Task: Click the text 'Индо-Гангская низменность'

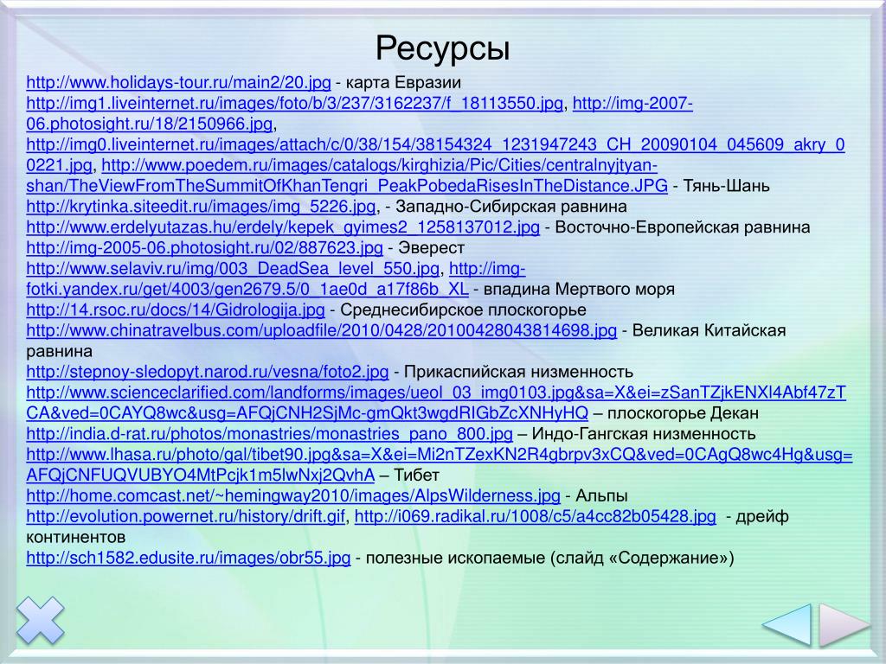Action: tap(644, 434)
